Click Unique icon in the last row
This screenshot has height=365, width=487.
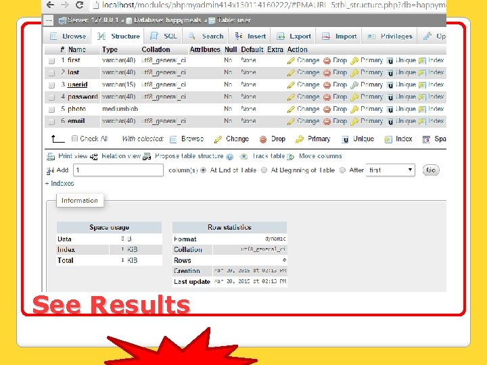click(x=390, y=73)
